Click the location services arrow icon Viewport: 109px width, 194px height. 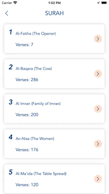98,3
